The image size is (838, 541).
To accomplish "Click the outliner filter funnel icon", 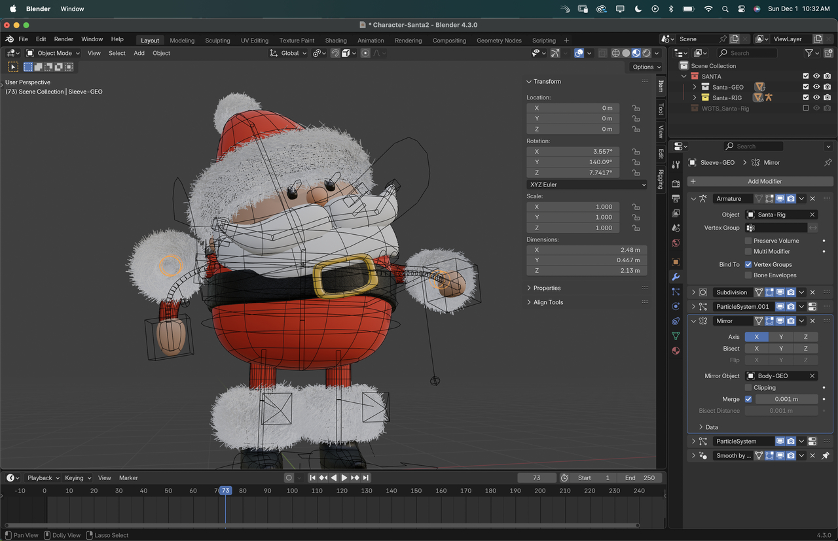I will coord(809,53).
